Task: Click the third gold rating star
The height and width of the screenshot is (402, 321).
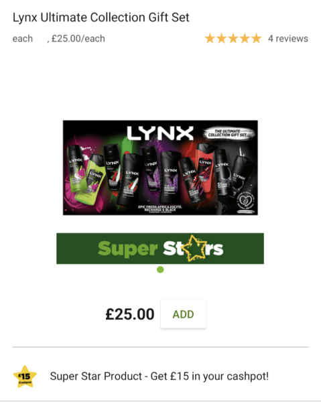Action: [233, 39]
